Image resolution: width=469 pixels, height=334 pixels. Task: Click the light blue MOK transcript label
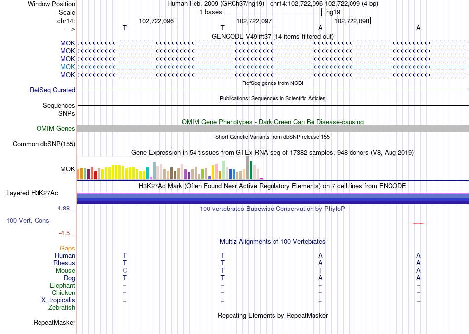tap(67, 67)
